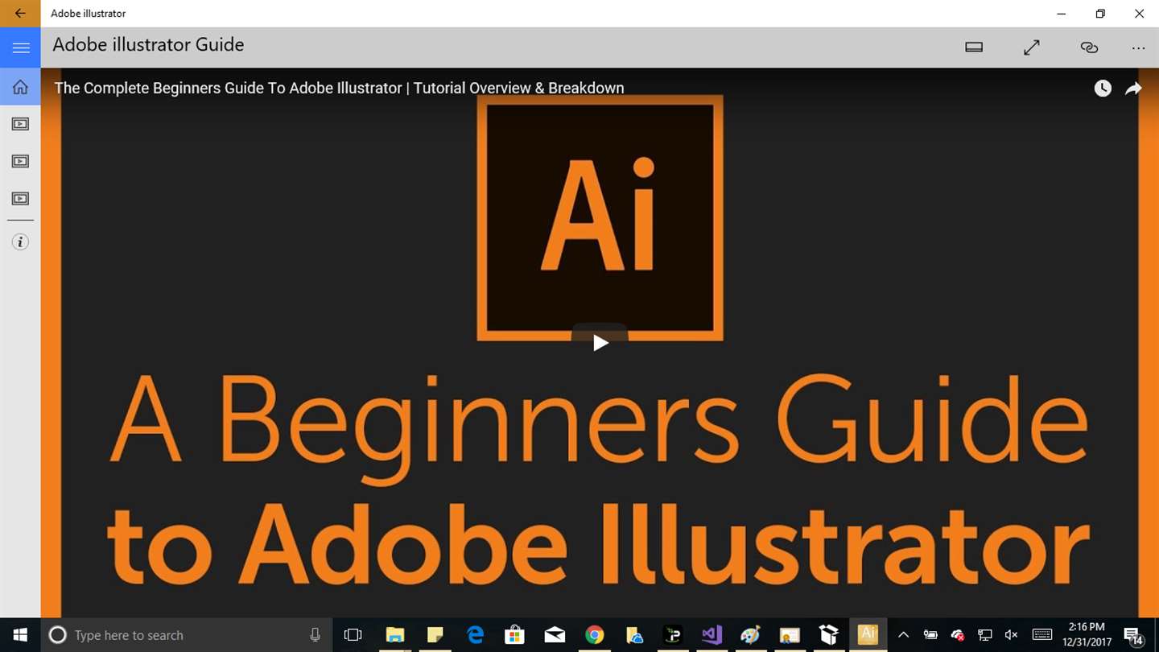Click the 'Type here to search' taskbar box
The width and height of the screenshot is (1159, 652).
185,635
